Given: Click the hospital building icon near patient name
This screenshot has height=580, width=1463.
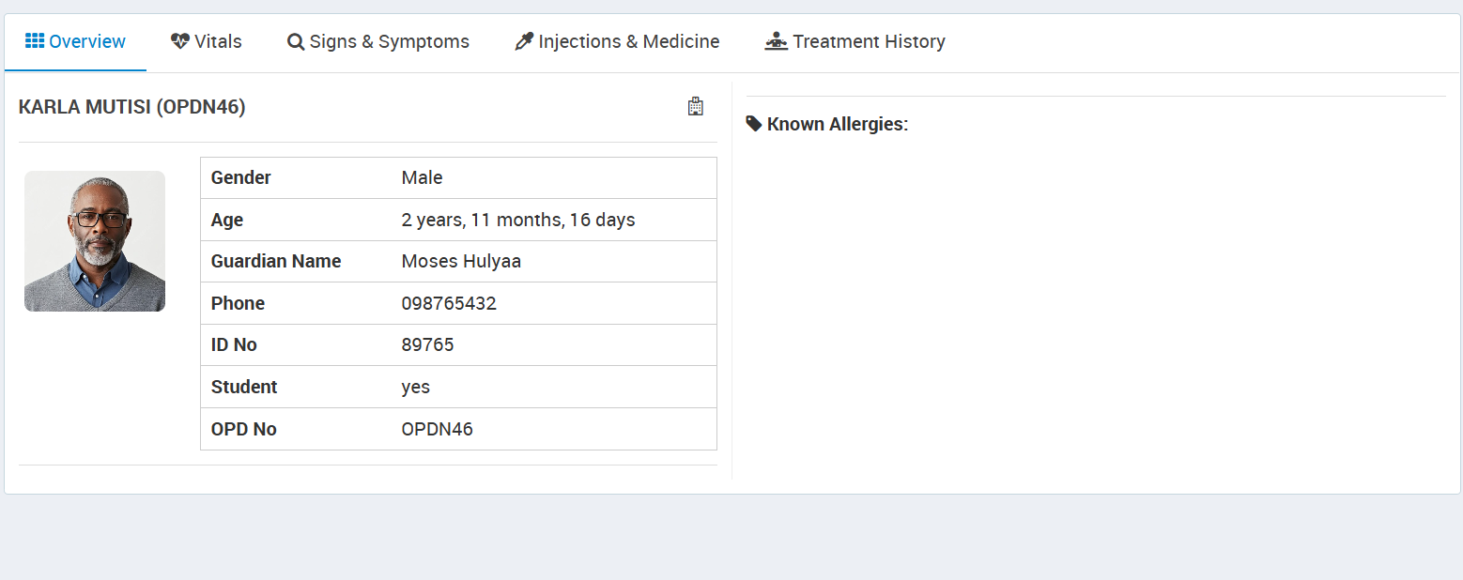Looking at the screenshot, I should tap(695, 106).
